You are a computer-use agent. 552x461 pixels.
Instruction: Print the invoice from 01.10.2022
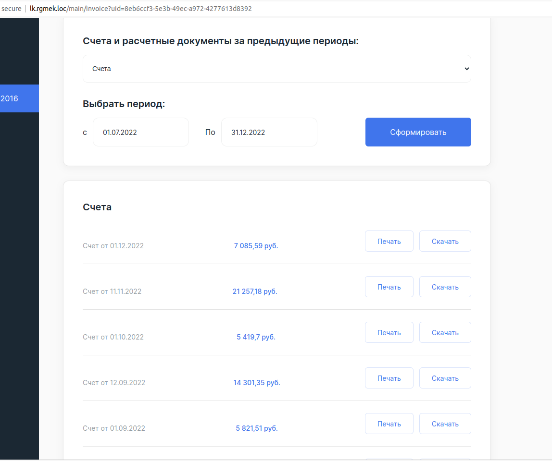[x=389, y=332]
